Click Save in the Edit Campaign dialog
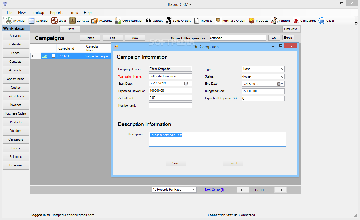 [176, 163]
